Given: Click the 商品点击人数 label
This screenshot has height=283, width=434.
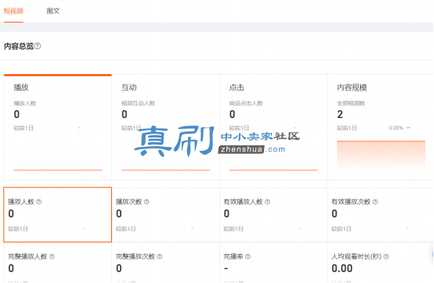Looking at the screenshot, I should click(246, 103).
